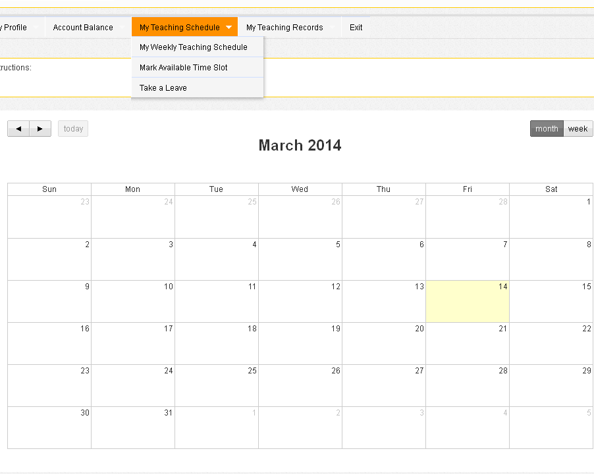The width and height of the screenshot is (594, 474).
Task: Open the Profile navigation item
Action: point(14,28)
